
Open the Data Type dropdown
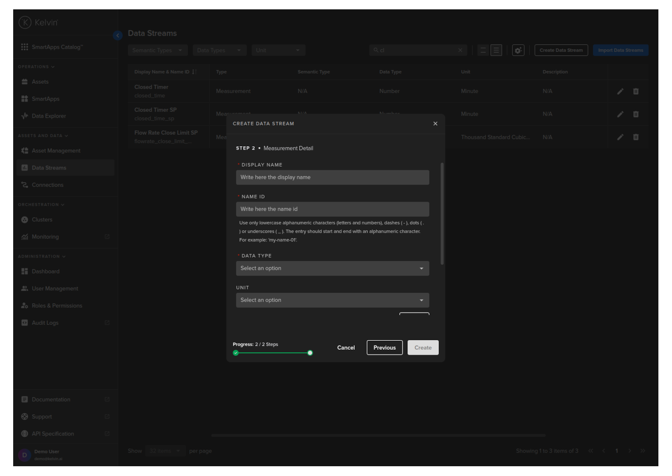(x=332, y=268)
